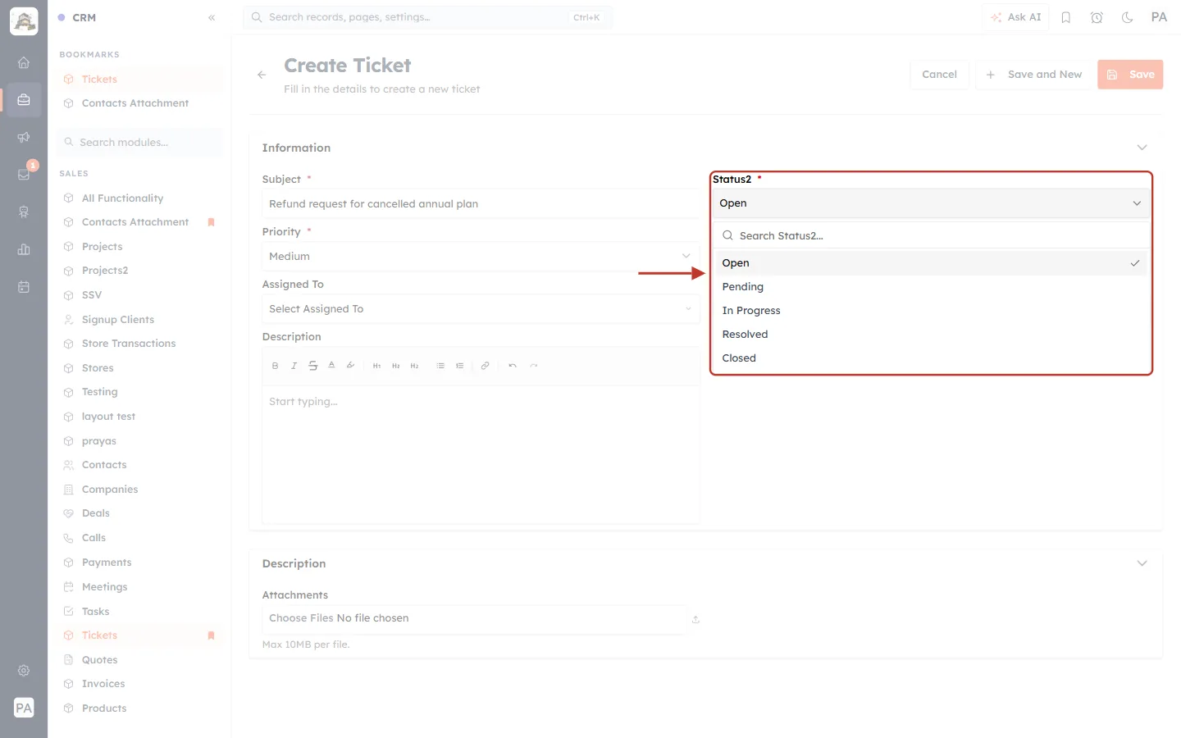The image size is (1181, 738).
Task: Click the orange Save button
Action: (x=1130, y=75)
